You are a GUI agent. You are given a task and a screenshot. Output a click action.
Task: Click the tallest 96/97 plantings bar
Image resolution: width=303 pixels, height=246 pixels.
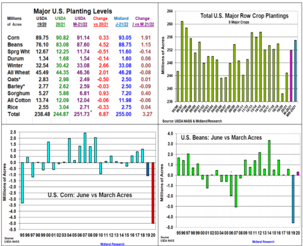point(182,61)
